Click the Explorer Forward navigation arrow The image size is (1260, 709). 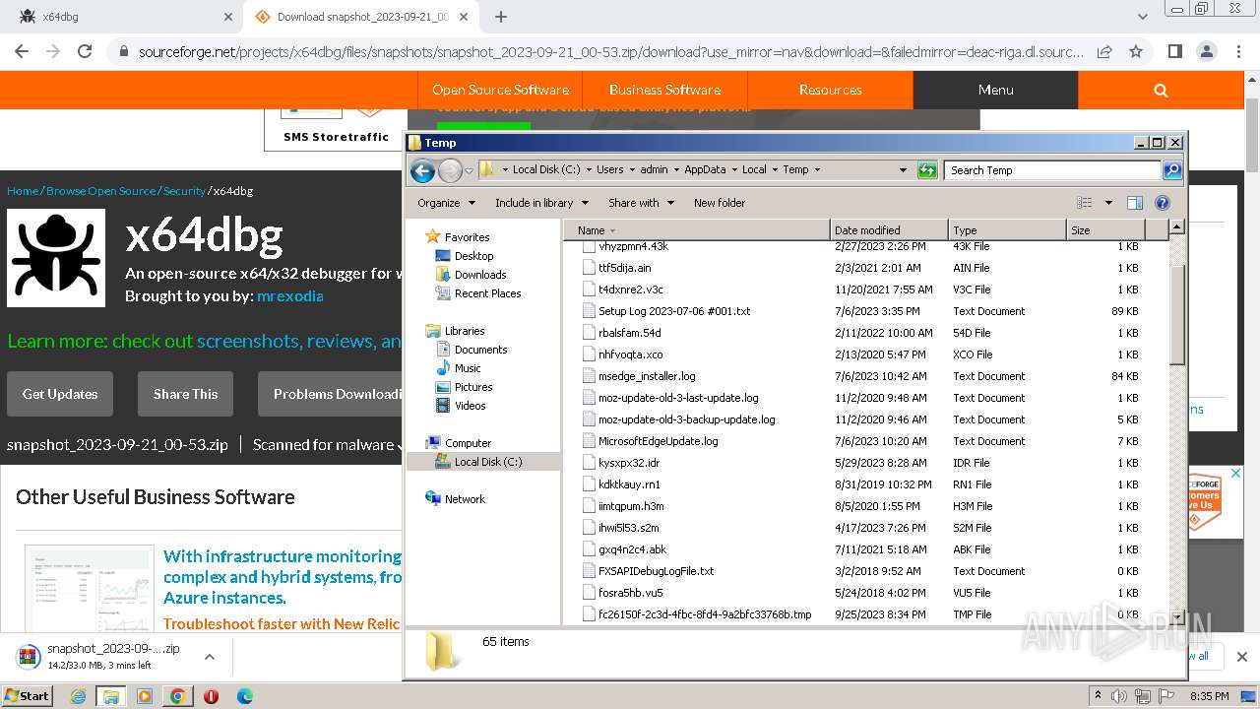click(450, 170)
